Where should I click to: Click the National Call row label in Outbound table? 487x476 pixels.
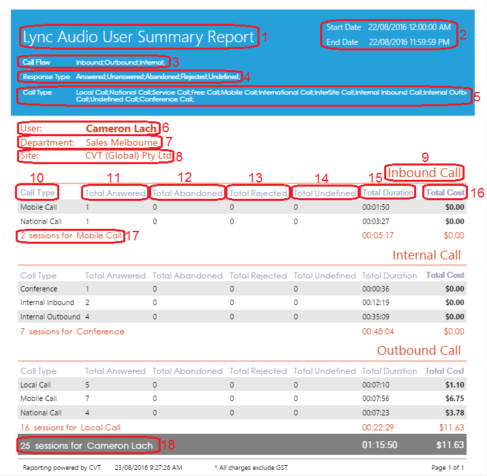[41, 413]
